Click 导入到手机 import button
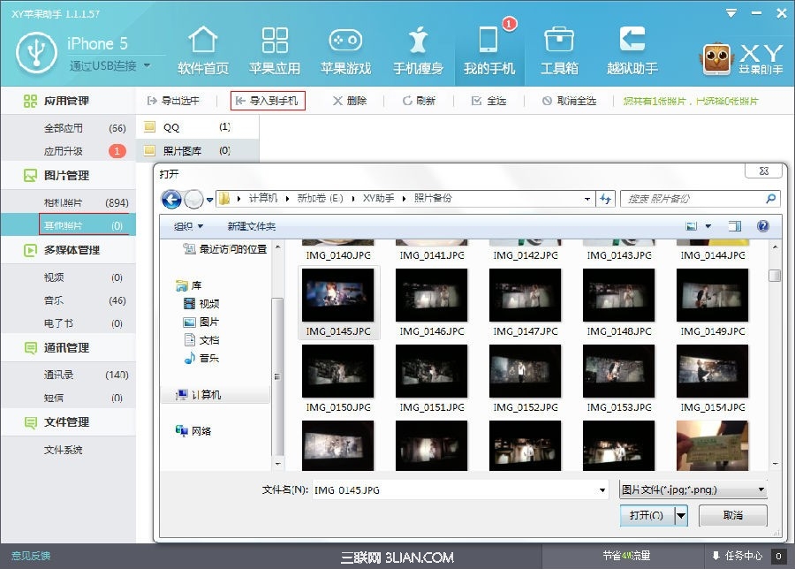 [x=268, y=101]
